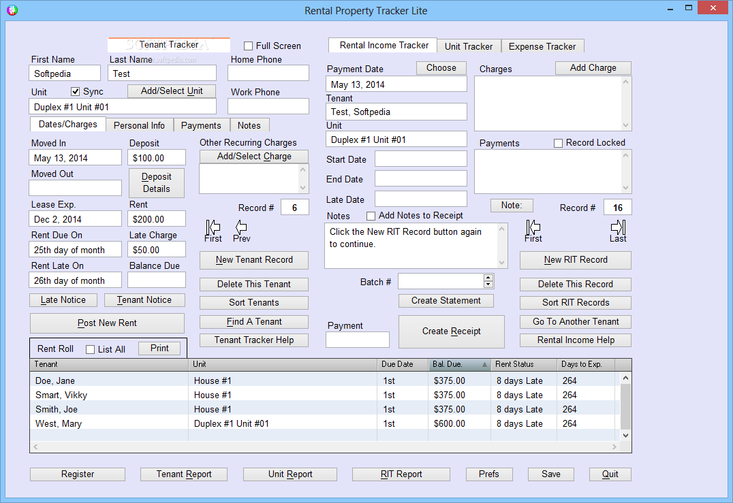Go to previous tenant record arrow
Screen dimensions: 733x503
[241, 227]
